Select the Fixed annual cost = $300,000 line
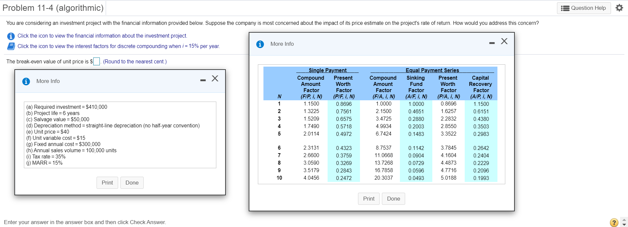The width and height of the screenshot is (628, 227). (63, 144)
